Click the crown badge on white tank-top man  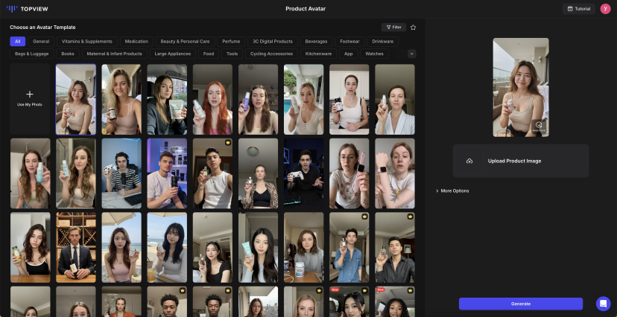(228, 142)
